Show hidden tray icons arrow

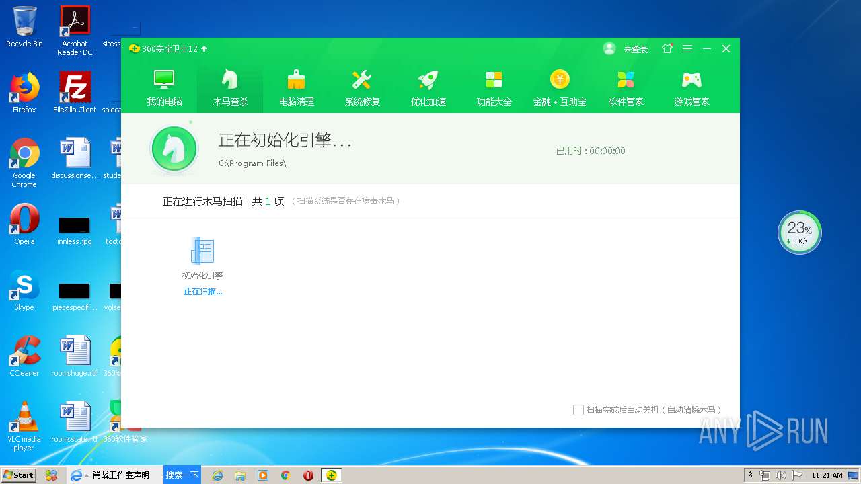coord(751,475)
